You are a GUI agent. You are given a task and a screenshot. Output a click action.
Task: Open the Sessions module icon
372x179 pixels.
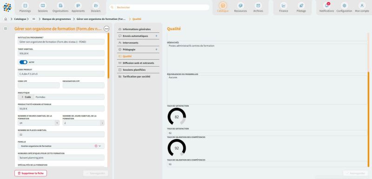[x=43, y=6]
